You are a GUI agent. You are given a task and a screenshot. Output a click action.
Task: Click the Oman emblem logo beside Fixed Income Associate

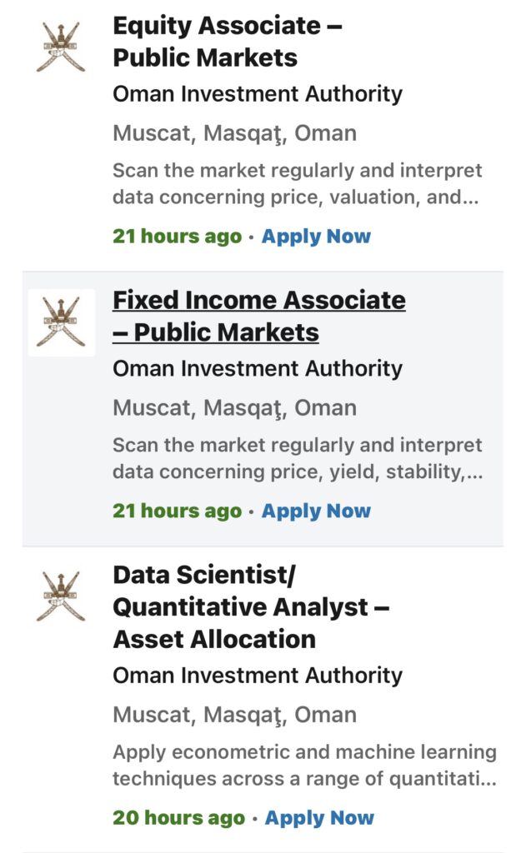point(61,322)
